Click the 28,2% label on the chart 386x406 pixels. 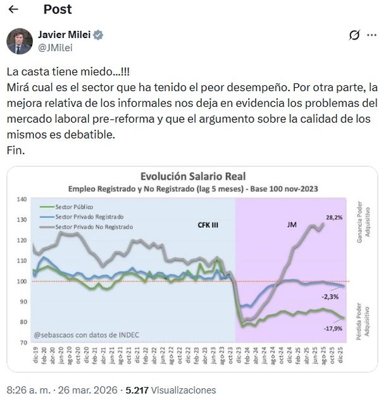pos(333,218)
